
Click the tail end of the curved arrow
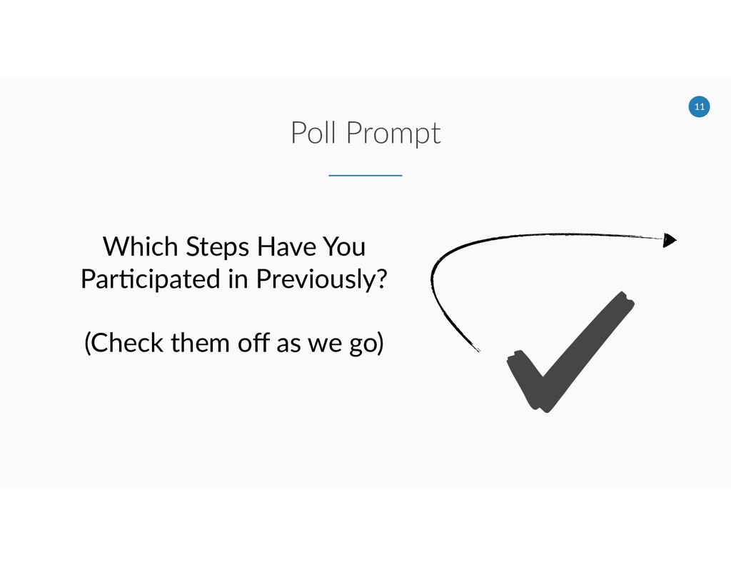click(476, 349)
